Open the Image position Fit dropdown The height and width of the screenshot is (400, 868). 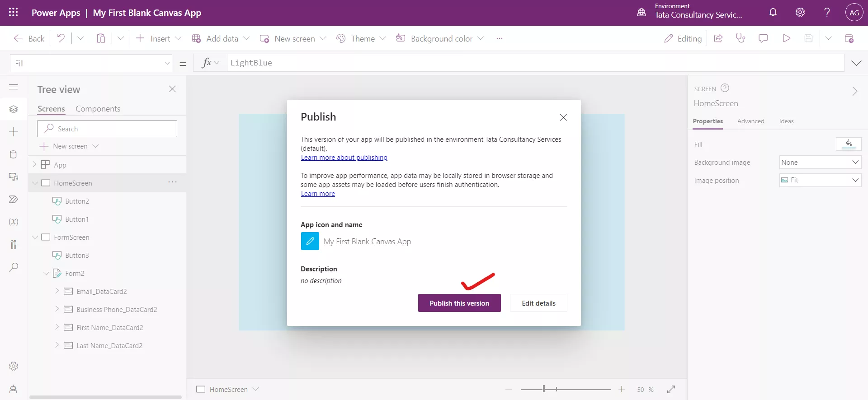tap(820, 180)
